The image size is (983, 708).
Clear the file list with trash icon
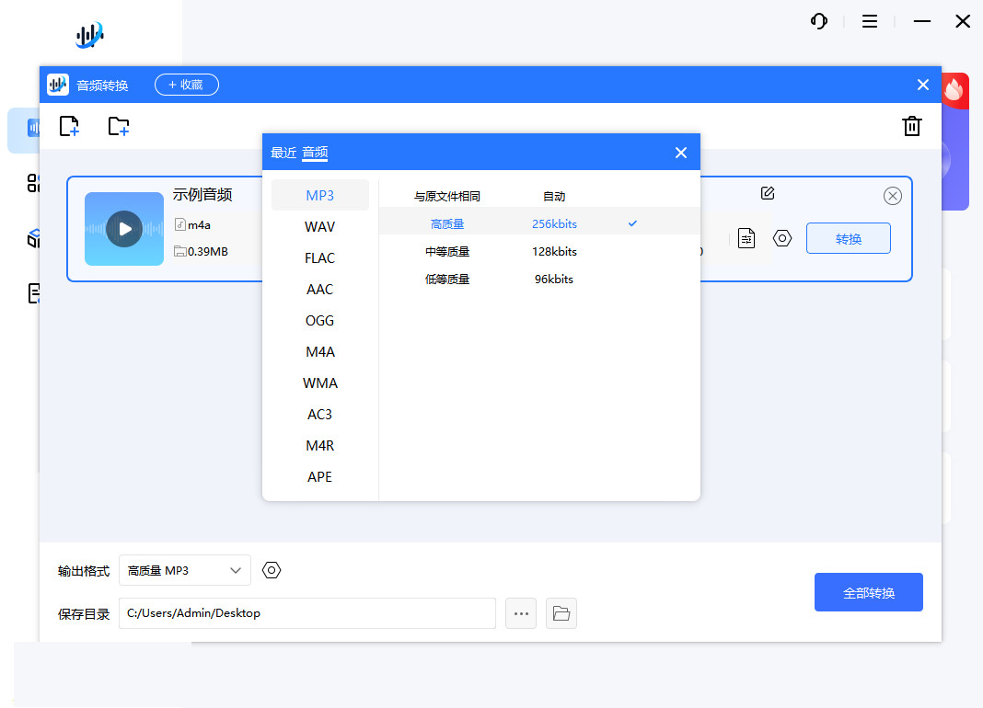tap(912, 126)
